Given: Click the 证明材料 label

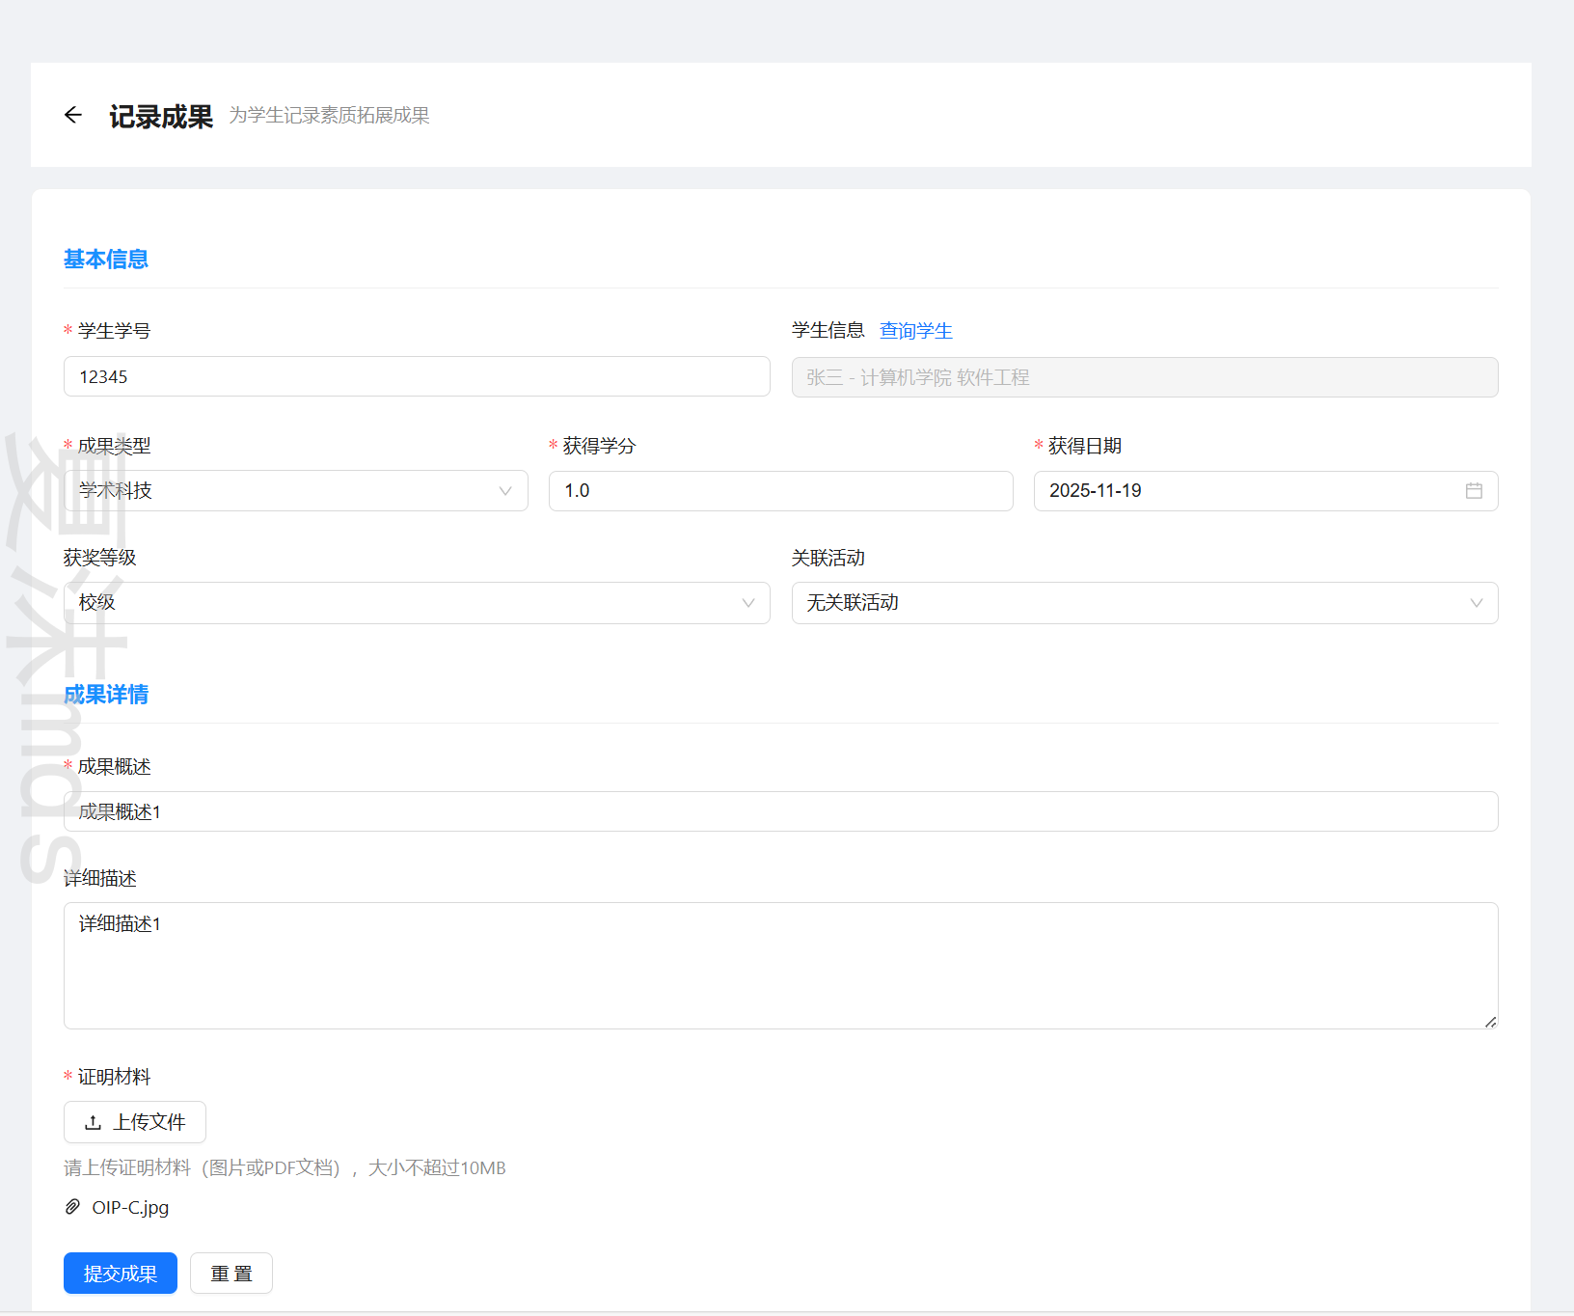Looking at the screenshot, I should coord(114,1077).
